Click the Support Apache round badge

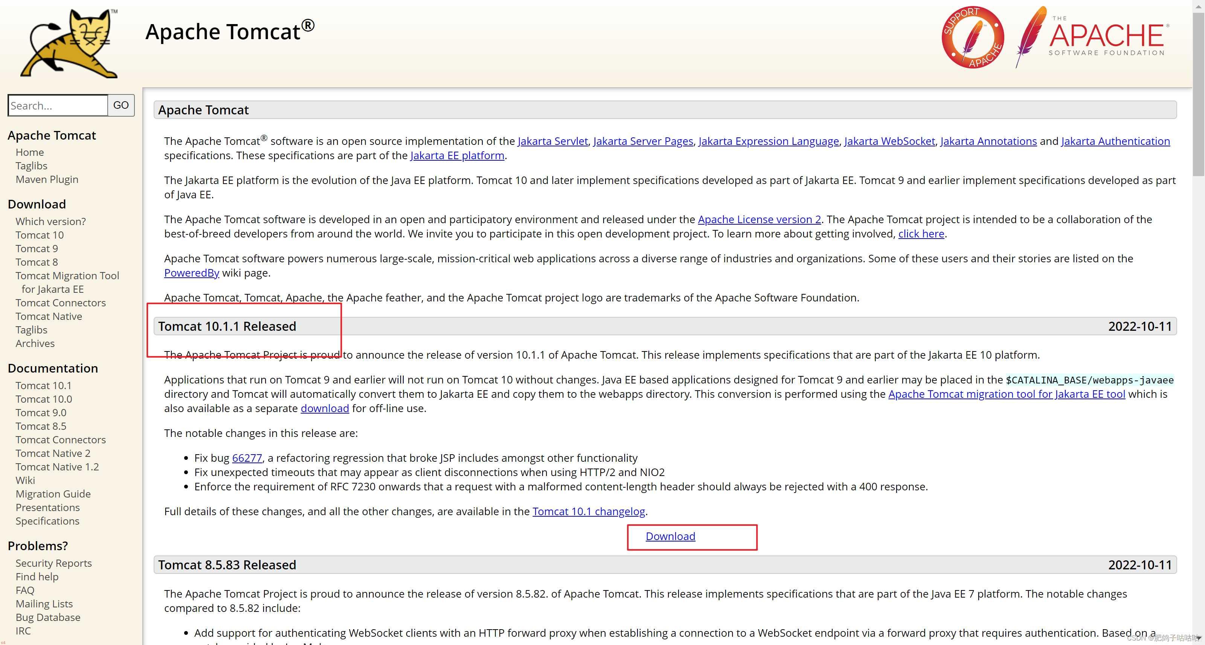[x=973, y=37]
